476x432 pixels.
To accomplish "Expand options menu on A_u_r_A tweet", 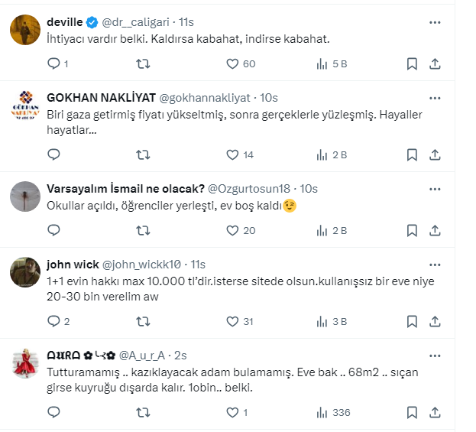I will [435, 356].
